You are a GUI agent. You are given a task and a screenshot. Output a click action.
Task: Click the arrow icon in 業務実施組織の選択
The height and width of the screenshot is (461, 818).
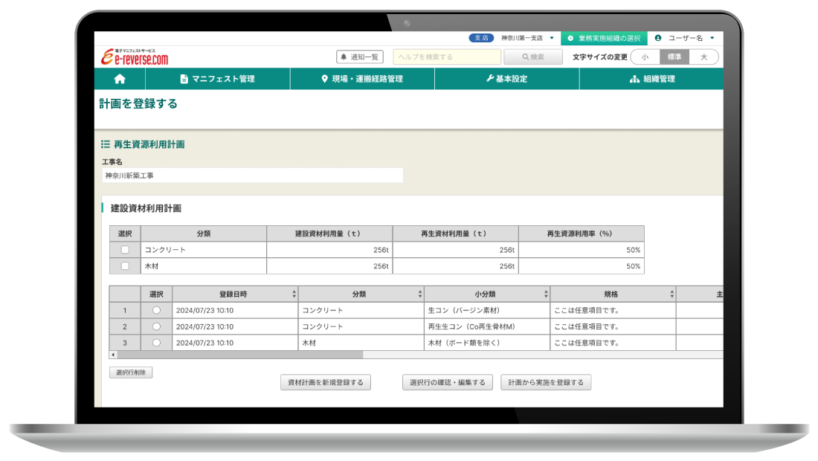point(572,38)
